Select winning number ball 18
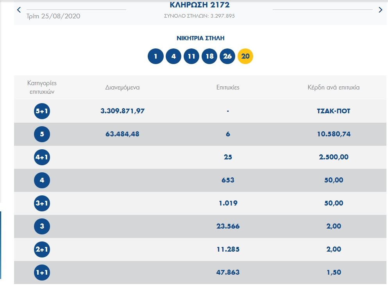Viewport: 388px width, 286px height. (x=209, y=56)
